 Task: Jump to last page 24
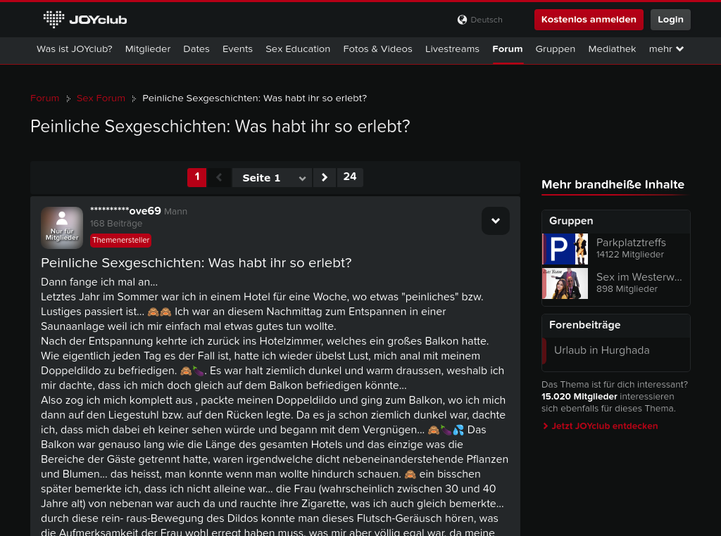point(350,177)
